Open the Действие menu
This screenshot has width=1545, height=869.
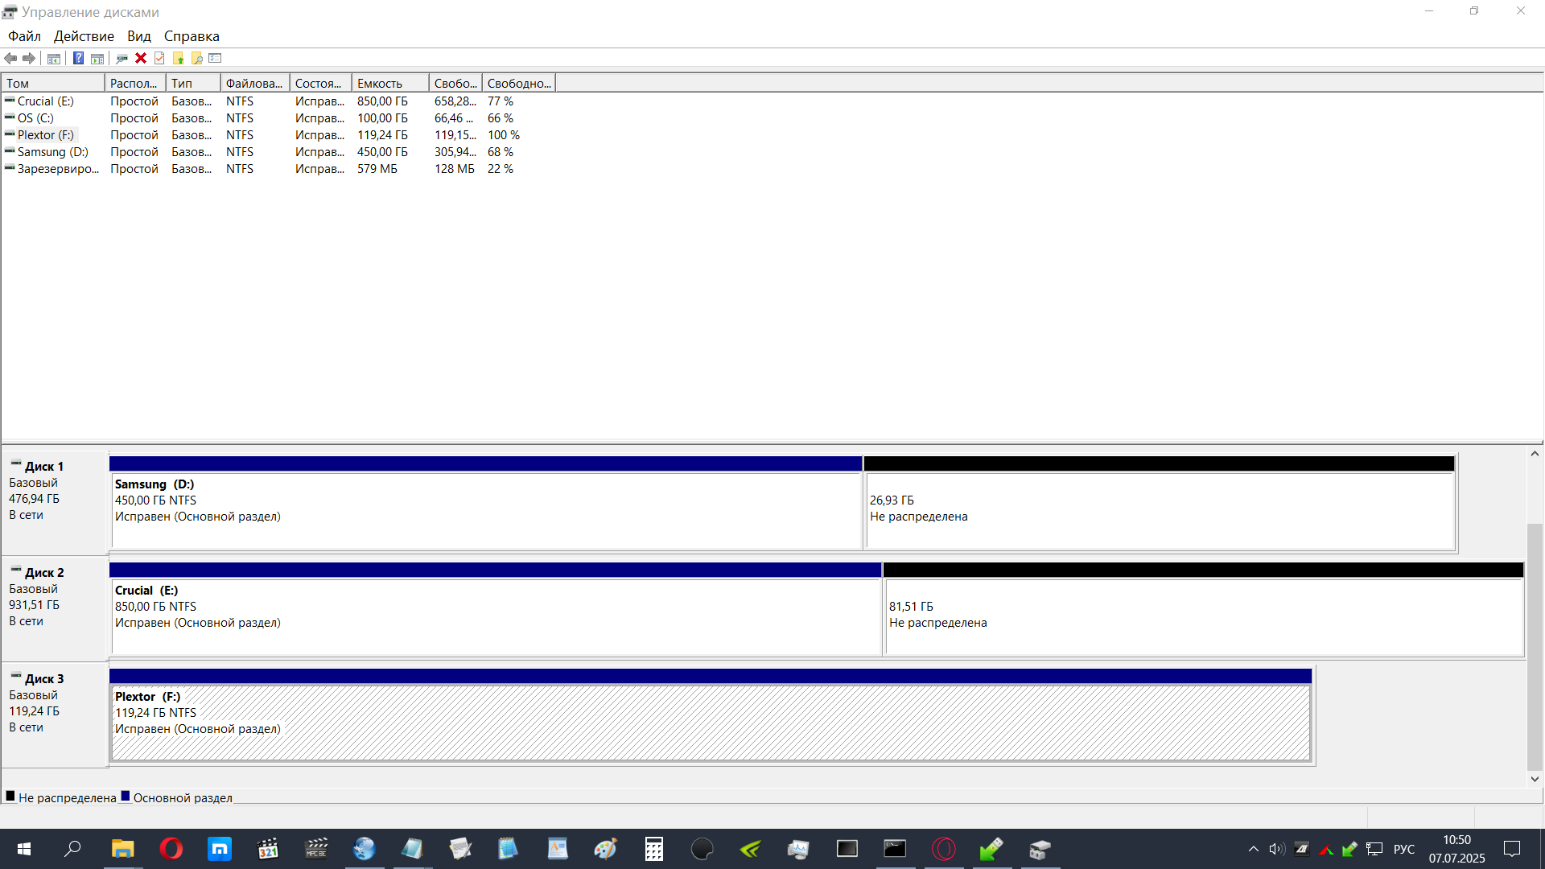[x=84, y=36]
